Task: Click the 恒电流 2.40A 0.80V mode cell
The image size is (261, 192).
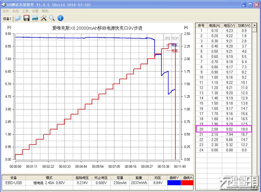Action: (49, 183)
